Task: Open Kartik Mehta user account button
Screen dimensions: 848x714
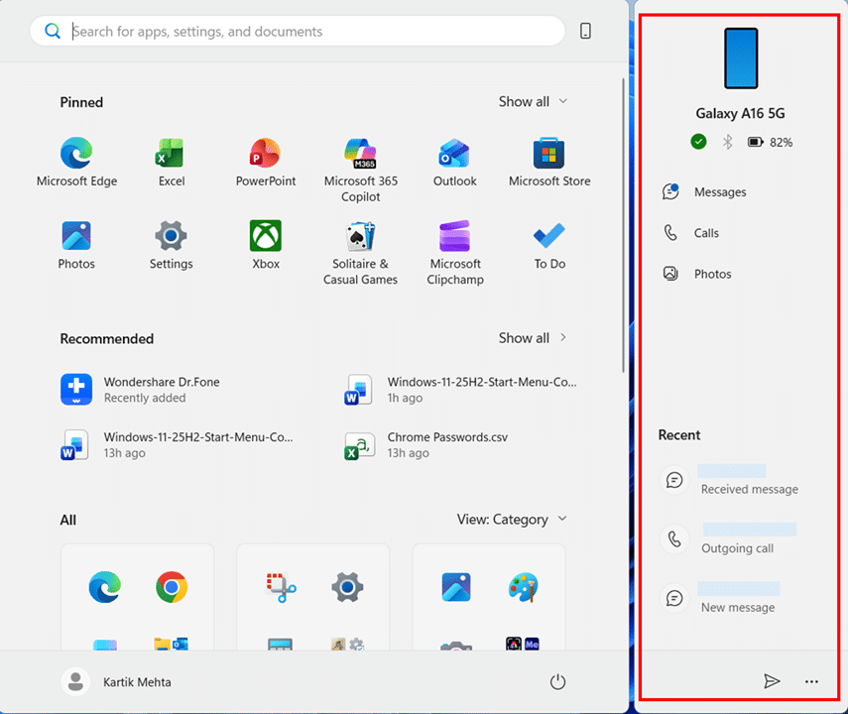Action: coord(117,681)
